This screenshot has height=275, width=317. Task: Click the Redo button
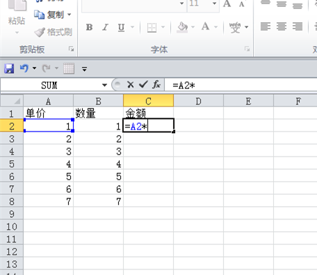(x=47, y=68)
